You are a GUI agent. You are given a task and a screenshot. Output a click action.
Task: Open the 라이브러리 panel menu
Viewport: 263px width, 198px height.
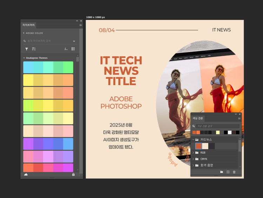(81, 25)
